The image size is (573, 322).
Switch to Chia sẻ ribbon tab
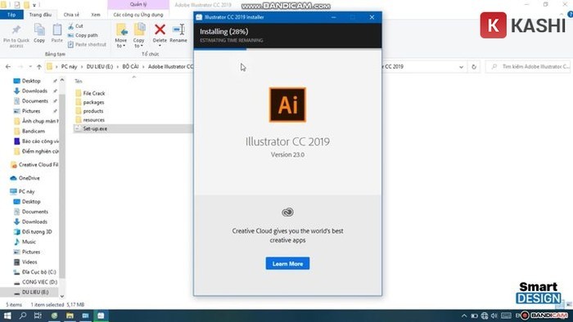[71, 15]
